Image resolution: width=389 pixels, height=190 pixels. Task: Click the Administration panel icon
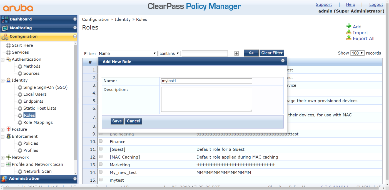coord(4,179)
